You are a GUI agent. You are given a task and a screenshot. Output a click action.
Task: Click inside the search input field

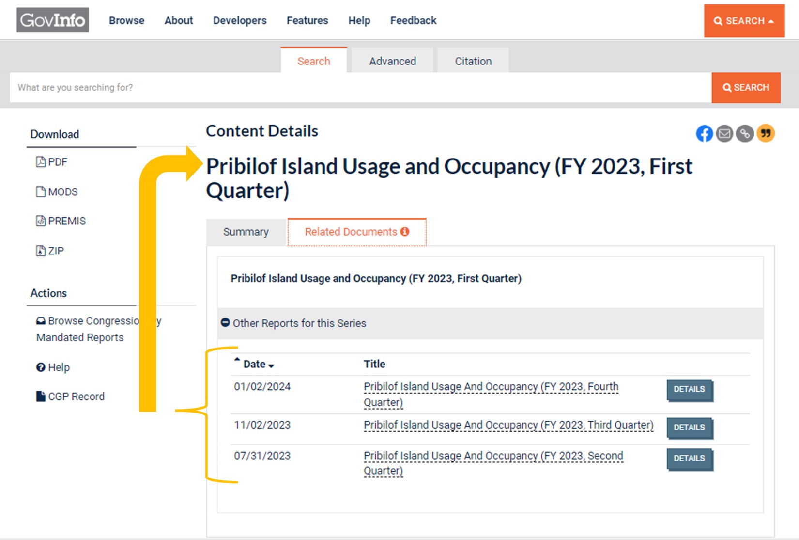tap(339, 88)
